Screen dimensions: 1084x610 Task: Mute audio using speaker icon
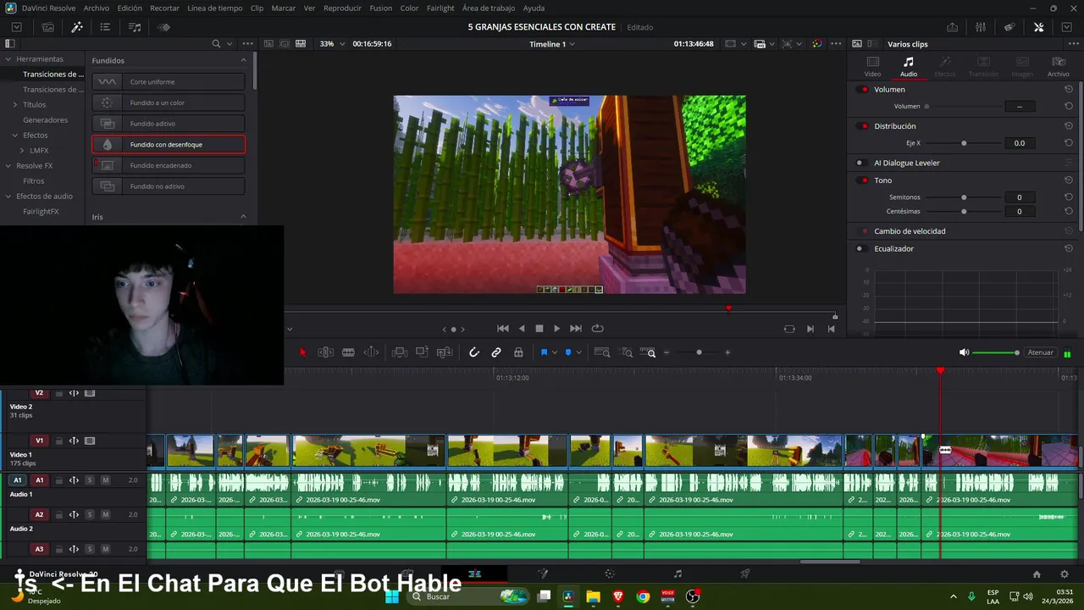click(x=964, y=352)
